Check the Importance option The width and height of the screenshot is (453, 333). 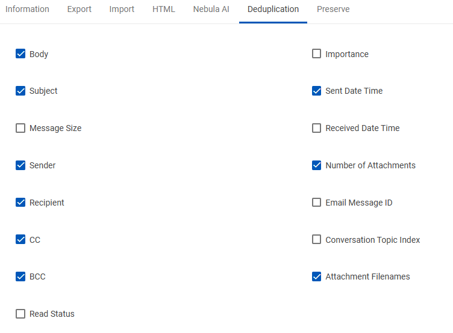click(317, 54)
